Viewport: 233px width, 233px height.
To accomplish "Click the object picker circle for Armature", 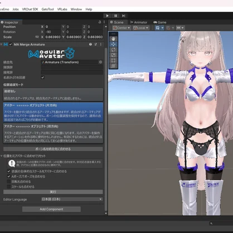I will 100,62.
